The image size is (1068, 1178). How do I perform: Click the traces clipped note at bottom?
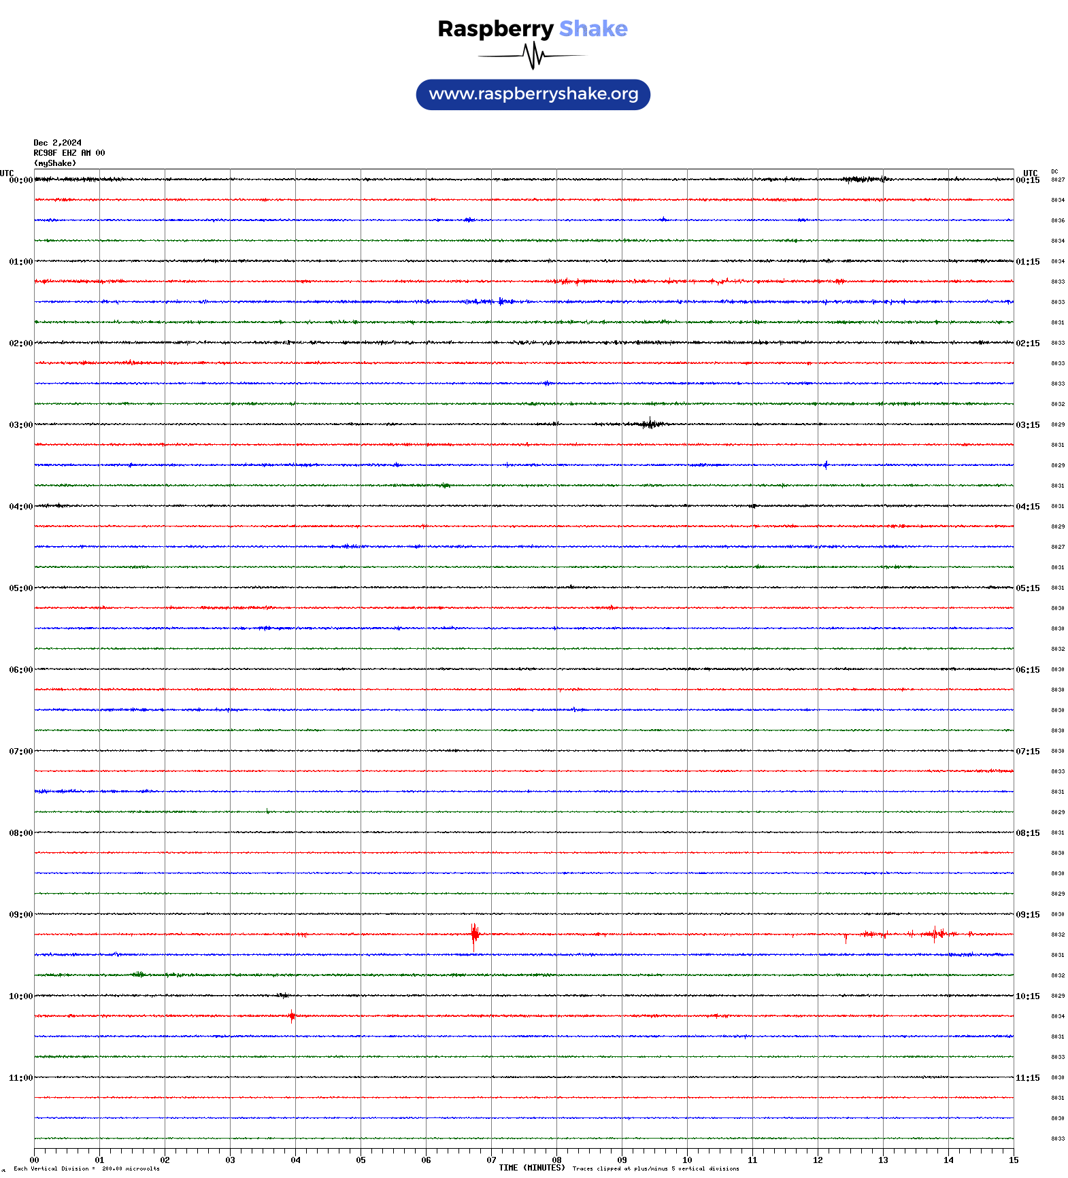tap(656, 1169)
